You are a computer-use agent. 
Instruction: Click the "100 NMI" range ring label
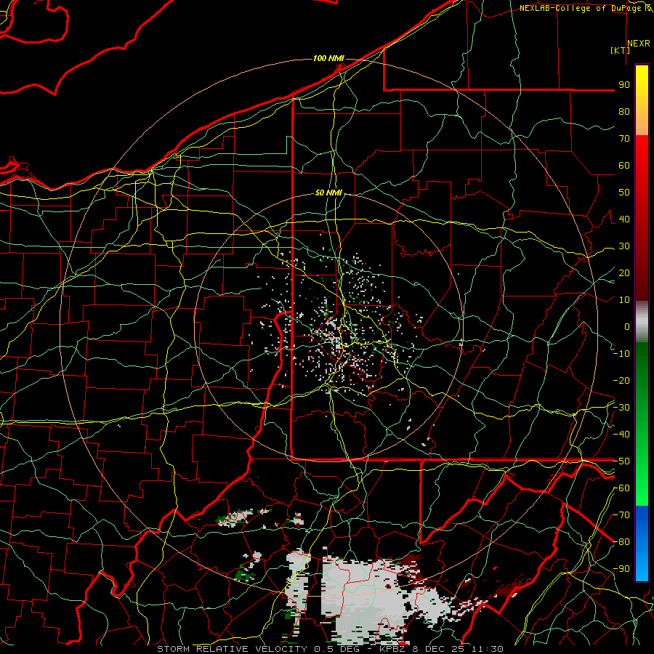[328, 58]
